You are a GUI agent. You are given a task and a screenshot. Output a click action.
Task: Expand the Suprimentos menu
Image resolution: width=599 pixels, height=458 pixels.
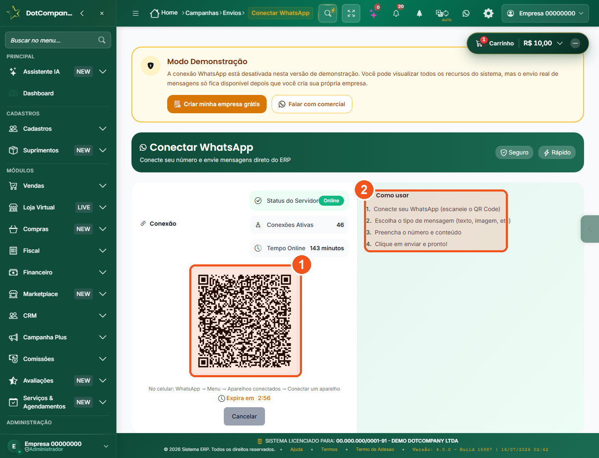58,150
